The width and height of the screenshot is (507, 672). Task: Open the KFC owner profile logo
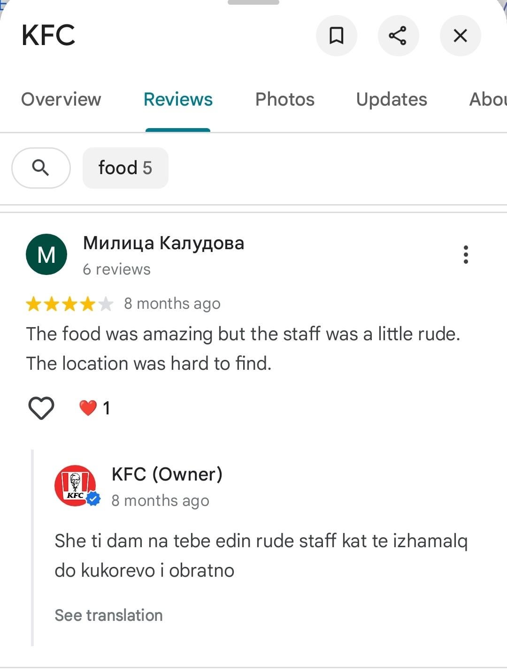(75, 486)
